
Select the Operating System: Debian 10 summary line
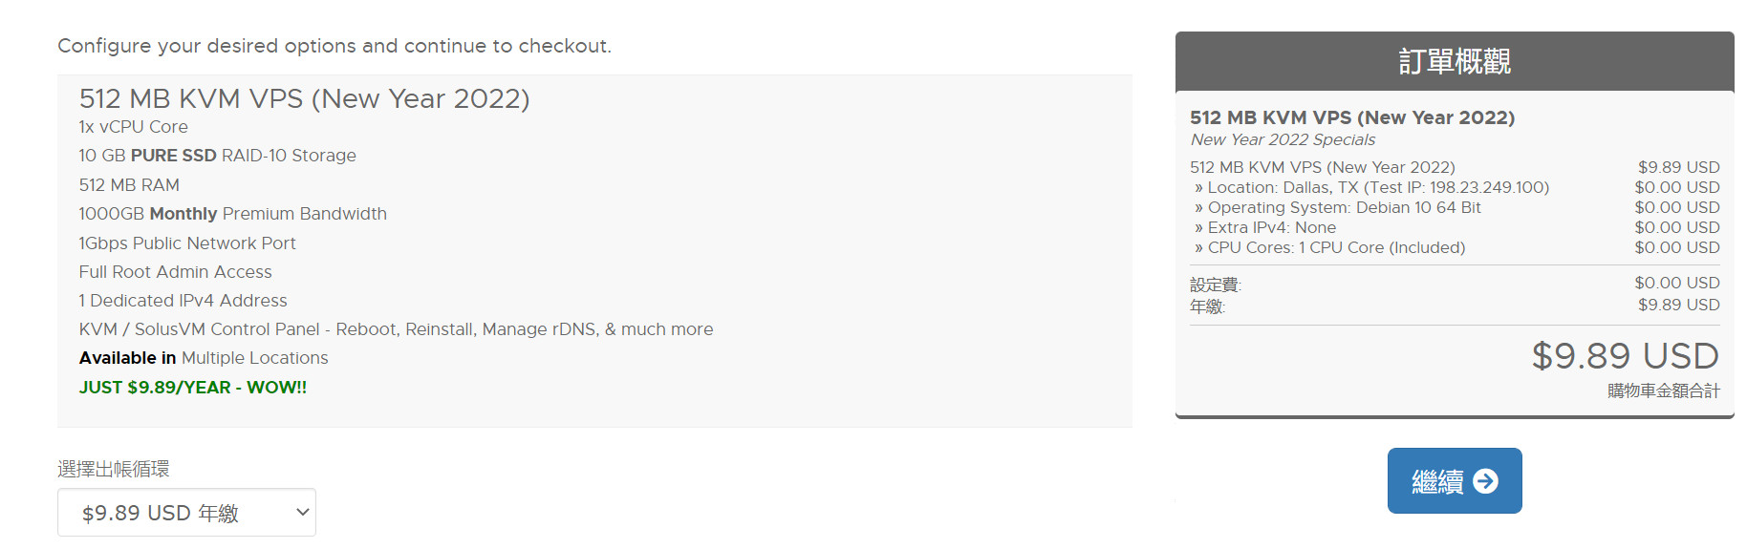pyautogui.click(x=1343, y=208)
